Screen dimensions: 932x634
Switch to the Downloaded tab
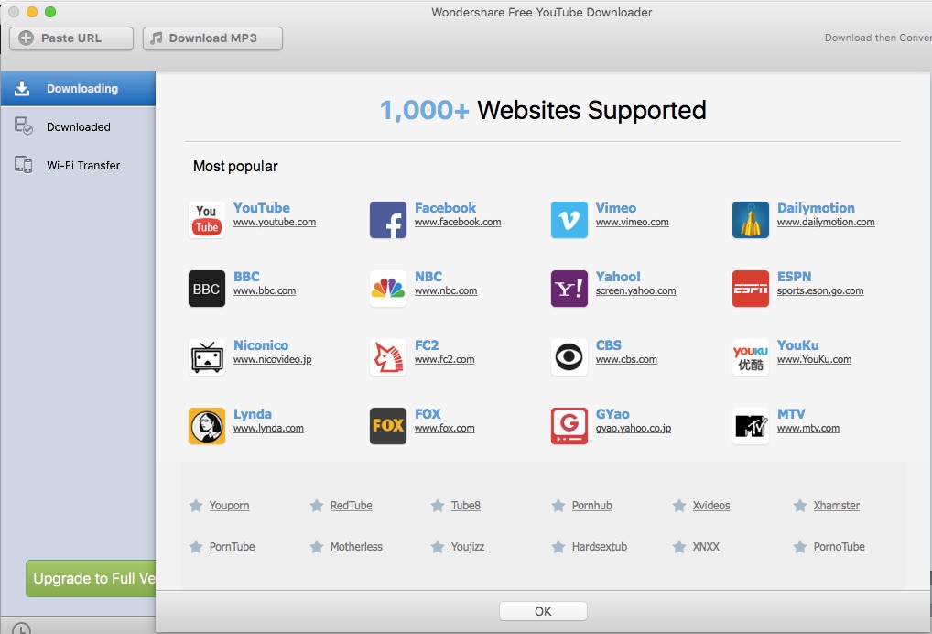[78, 126]
